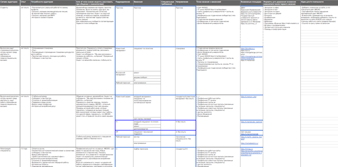Image resolution: width=338 pixels, height=167 pixels.
Task: Select the "1-3 года" experience cell
Action: [25, 157]
